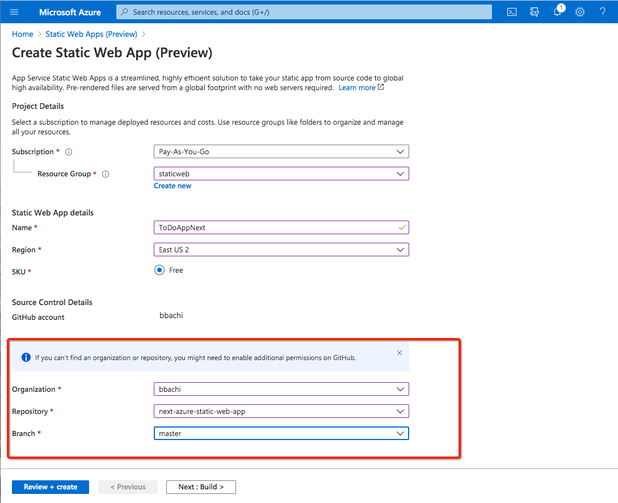Open the Organization dropdown
618x503 pixels.
281,389
